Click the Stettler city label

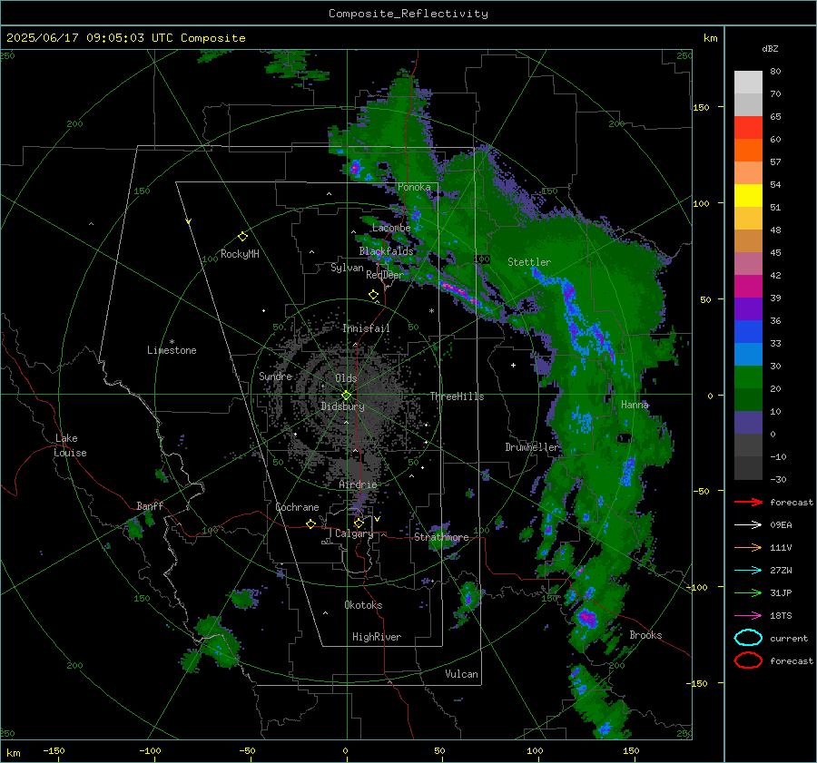click(529, 262)
